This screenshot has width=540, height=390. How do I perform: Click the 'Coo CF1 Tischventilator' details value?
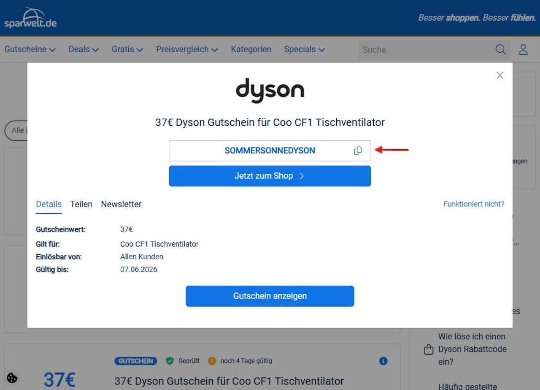(159, 244)
